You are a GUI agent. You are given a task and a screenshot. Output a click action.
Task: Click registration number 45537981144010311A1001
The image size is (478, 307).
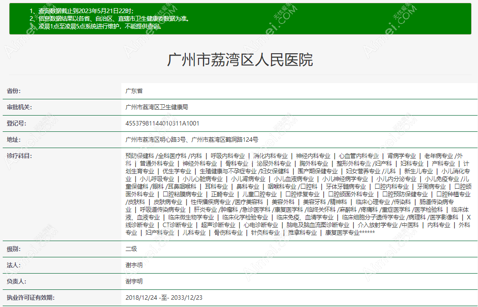[x=162, y=123]
